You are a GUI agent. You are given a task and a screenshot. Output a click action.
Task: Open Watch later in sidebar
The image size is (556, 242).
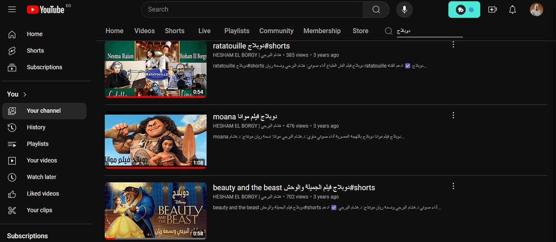pyautogui.click(x=41, y=177)
